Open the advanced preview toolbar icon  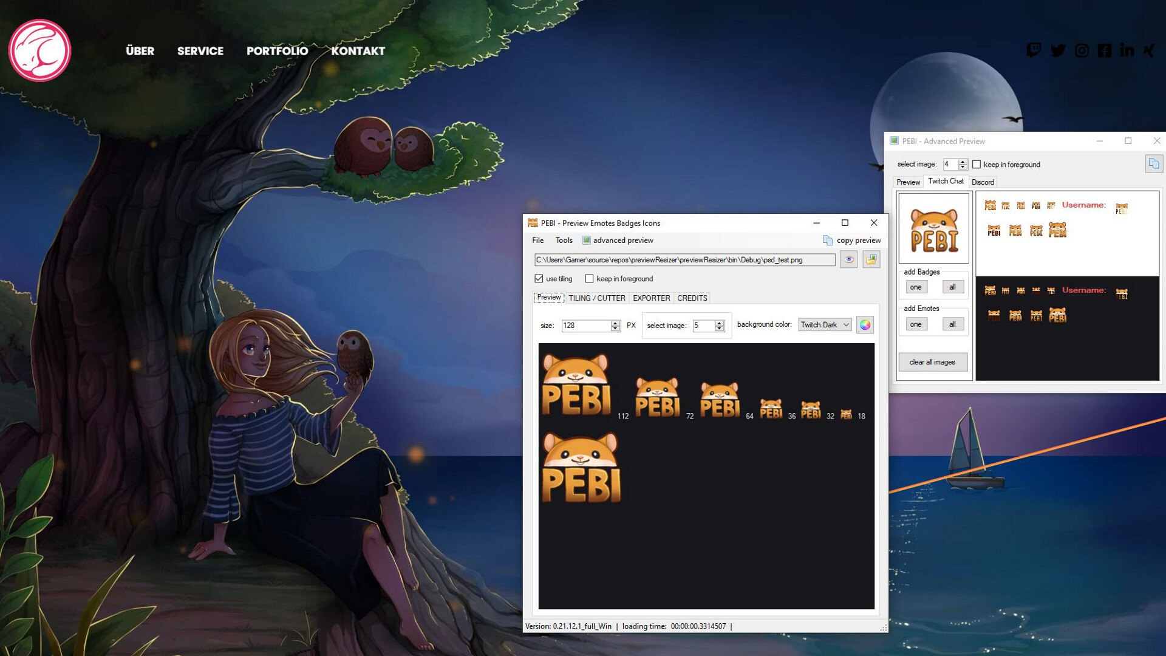[585, 241]
